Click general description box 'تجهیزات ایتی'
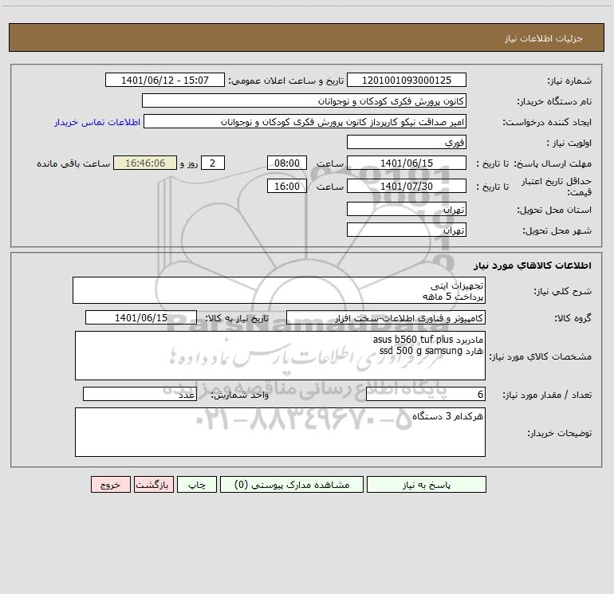 click(279, 290)
